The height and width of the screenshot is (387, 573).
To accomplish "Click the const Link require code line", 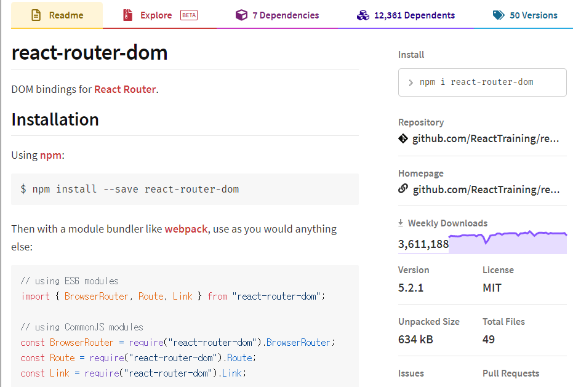I will pyautogui.click(x=134, y=373).
